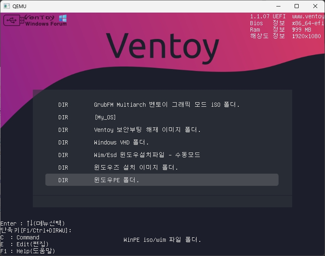
Task: Click the QEMU window title icon
Action: (6, 6)
